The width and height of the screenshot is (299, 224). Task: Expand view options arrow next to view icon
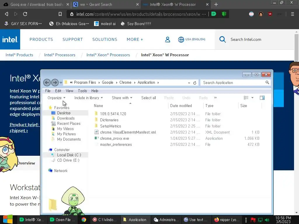pos(252,98)
